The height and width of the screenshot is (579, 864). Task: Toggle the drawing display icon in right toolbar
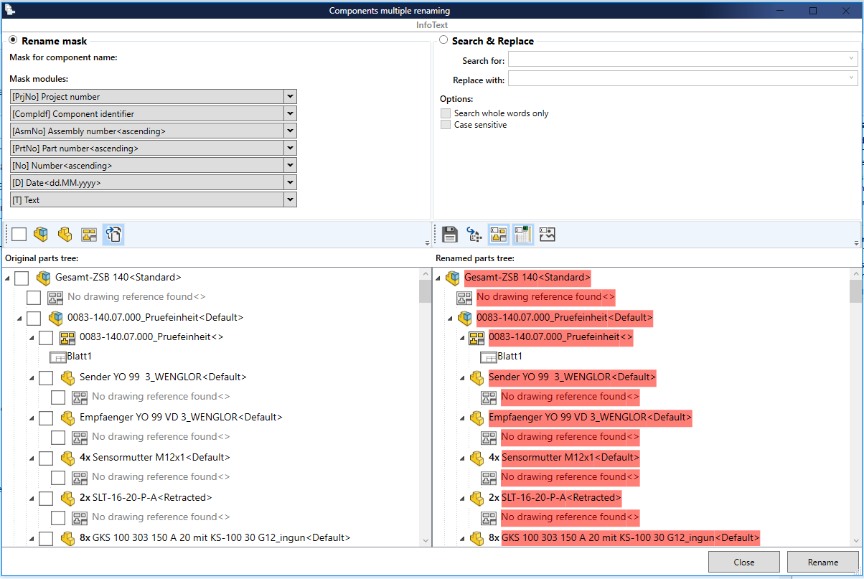pyautogui.click(x=499, y=234)
